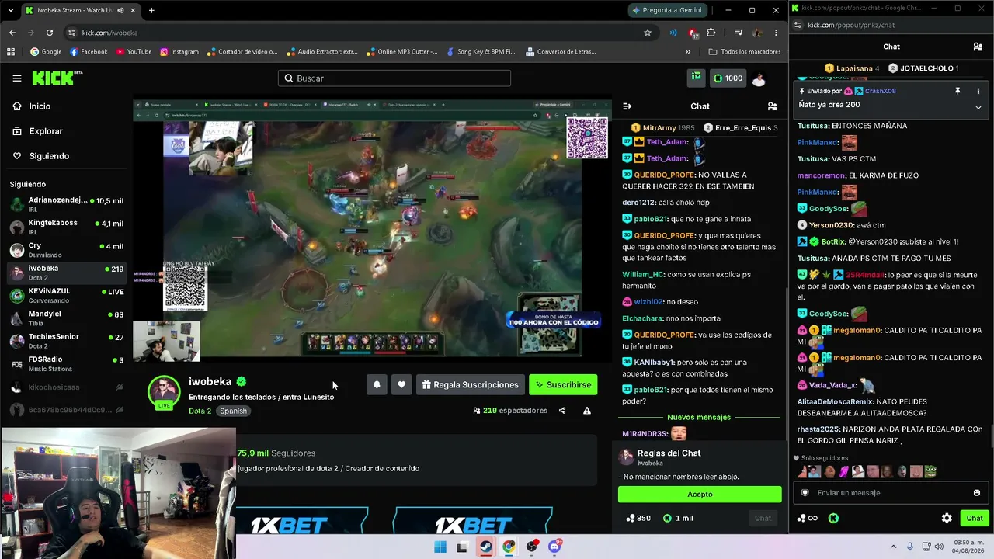Focus the Buscar search field
The width and height of the screenshot is (994, 559).
394,78
